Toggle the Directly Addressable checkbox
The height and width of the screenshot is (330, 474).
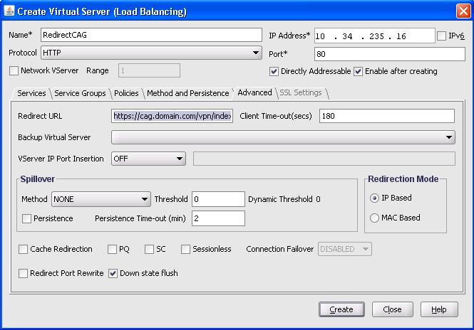[x=274, y=71]
